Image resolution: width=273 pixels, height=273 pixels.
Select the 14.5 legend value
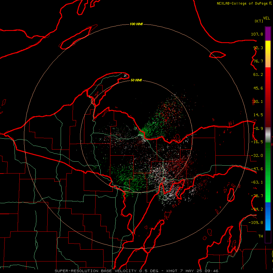(x=258, y=115)
